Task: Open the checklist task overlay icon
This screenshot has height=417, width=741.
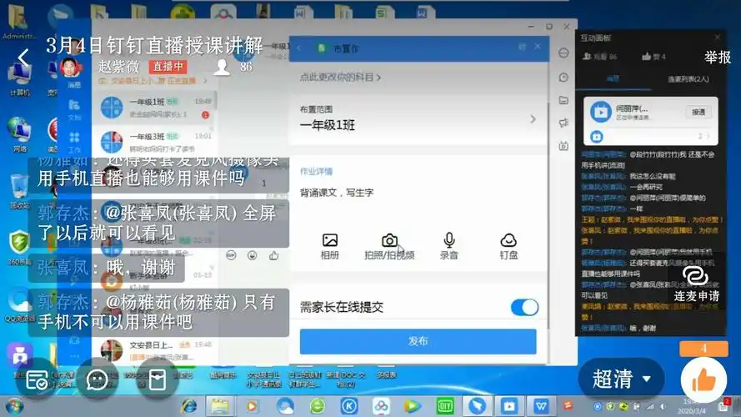Action: (37, 379)
